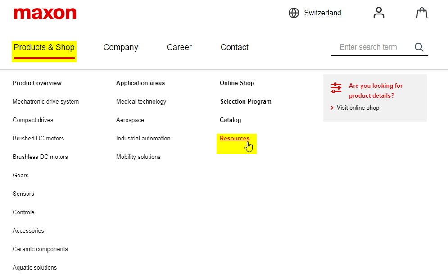448x280 pixels.
Task: Click the red filter sliders icon
Action: pyautogui.click(x=336, y=88)
